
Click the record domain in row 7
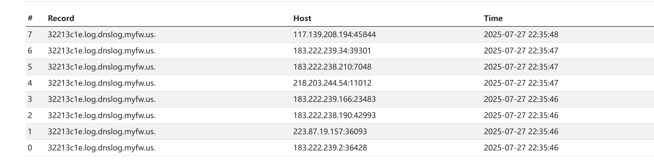pyautogui.click(x=102, y=35)
